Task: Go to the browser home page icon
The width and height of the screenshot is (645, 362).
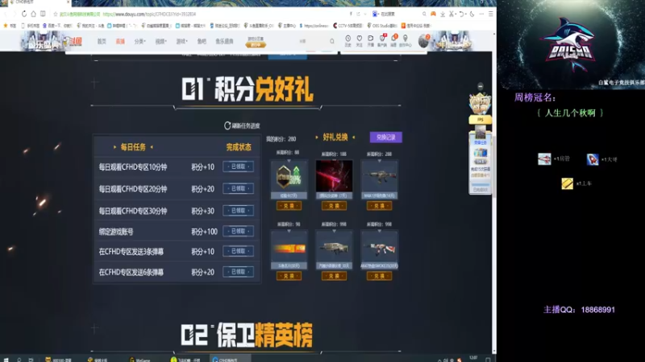Action: [33, 14]
